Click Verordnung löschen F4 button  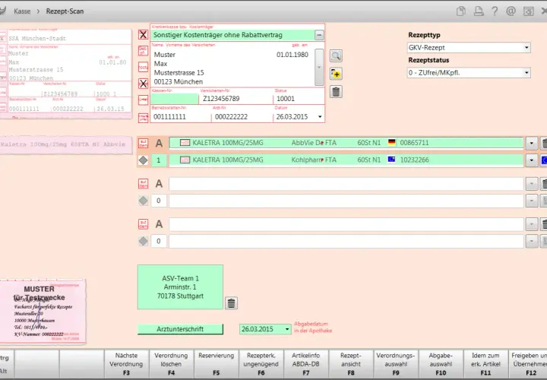coord(171,364)
